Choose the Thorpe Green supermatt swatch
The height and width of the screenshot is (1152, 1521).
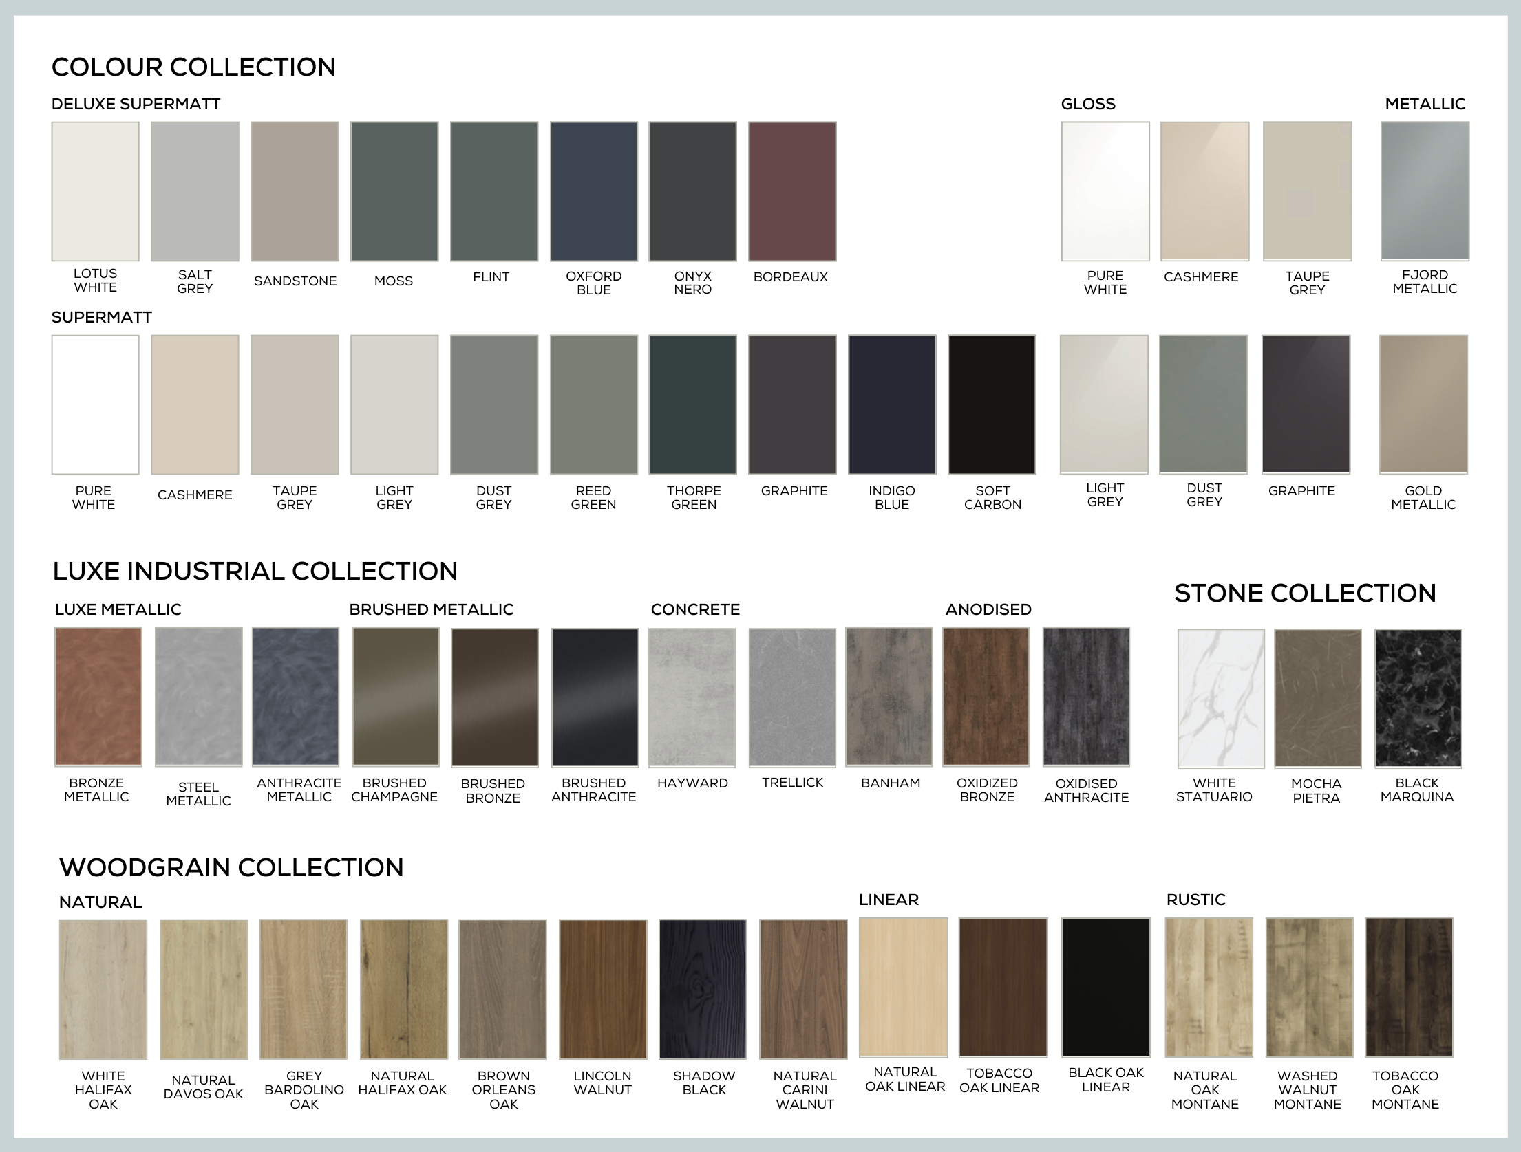(x=692, y=404)
